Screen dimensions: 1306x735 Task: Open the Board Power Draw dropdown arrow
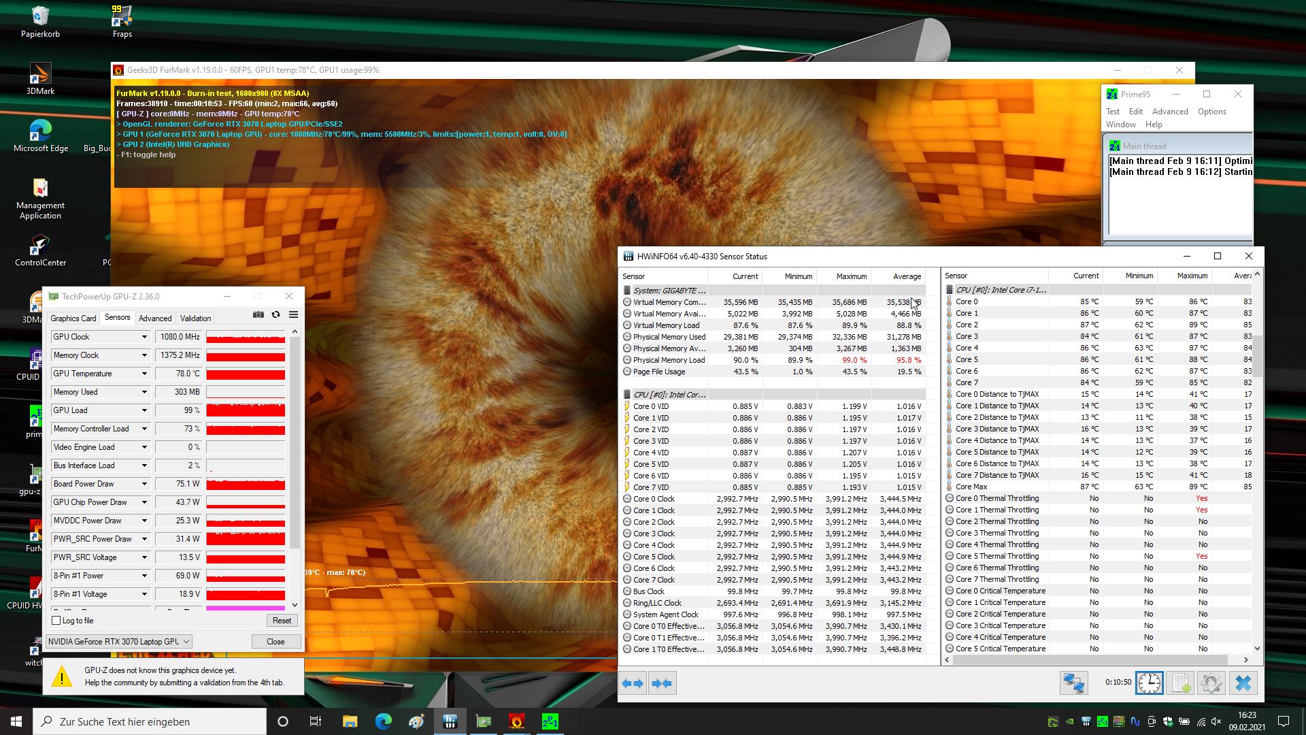(x=144, y=484)
